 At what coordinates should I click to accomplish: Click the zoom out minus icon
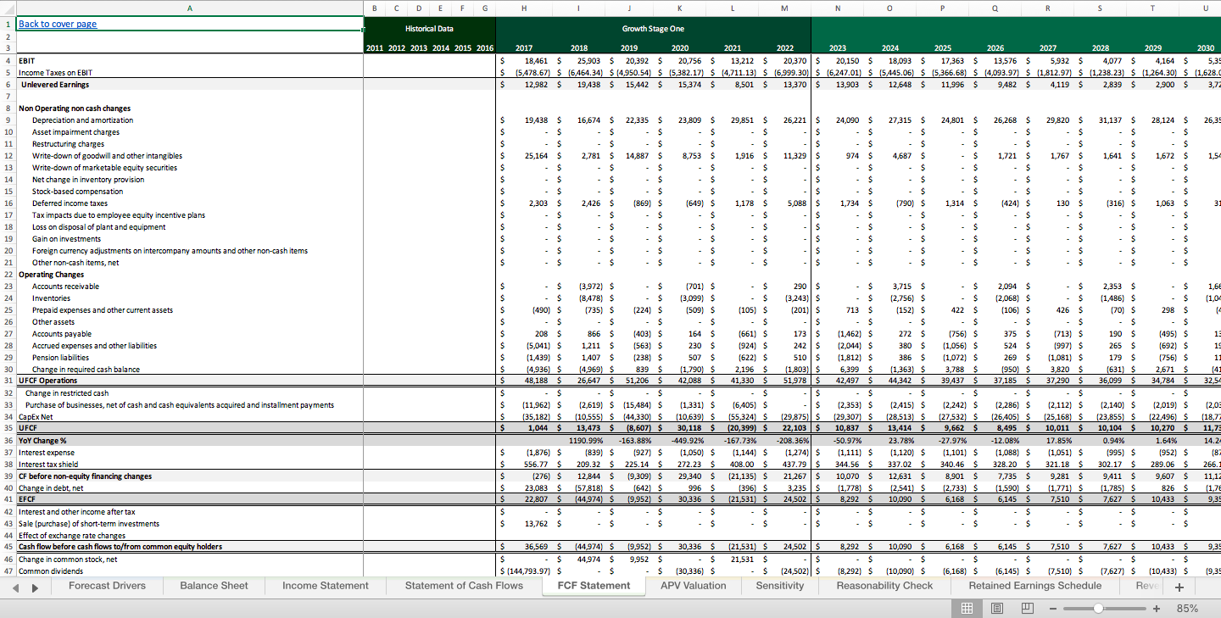[x=1051, y=609]
